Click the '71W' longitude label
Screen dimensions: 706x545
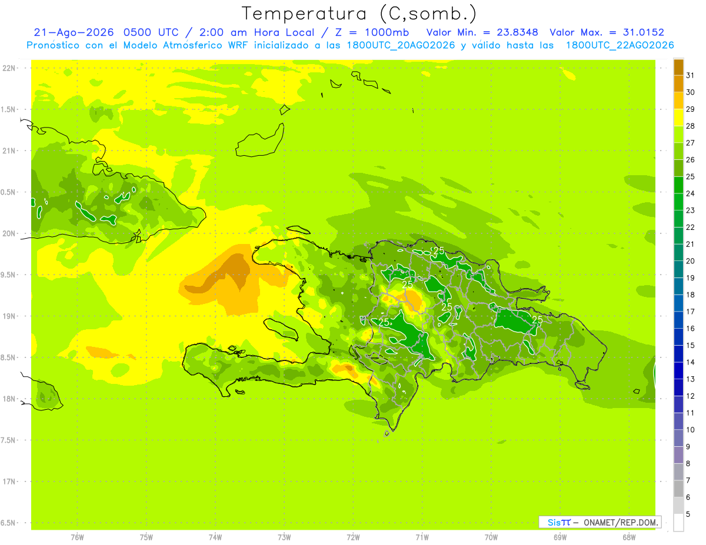point(422,537)
